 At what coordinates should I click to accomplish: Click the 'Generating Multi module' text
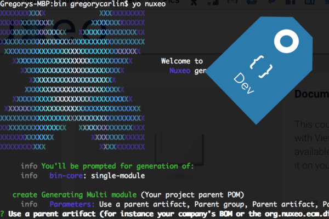coord(89,195)
